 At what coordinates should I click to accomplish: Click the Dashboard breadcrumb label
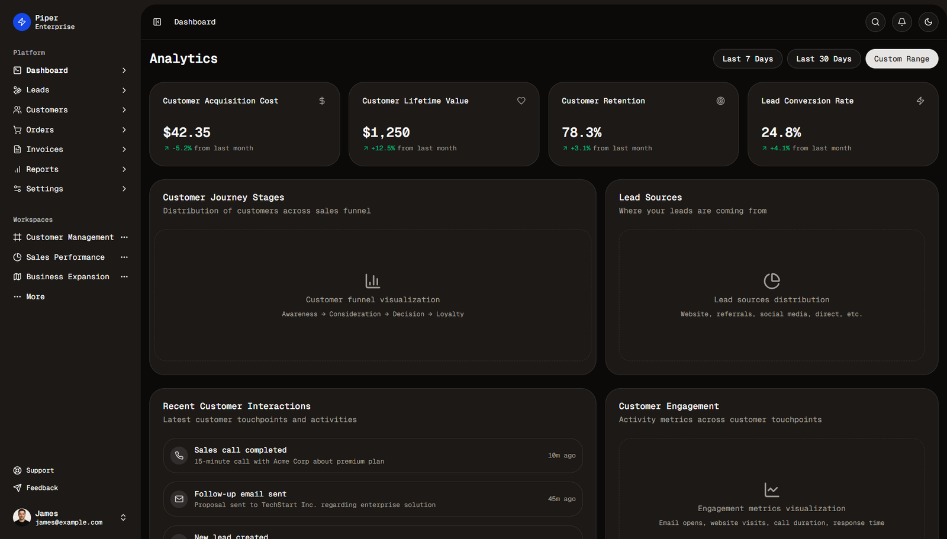(195, 22)
